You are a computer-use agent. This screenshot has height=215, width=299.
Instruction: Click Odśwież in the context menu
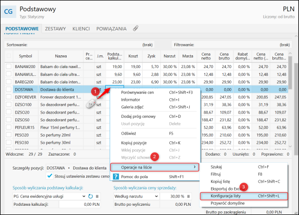(155, 134)
